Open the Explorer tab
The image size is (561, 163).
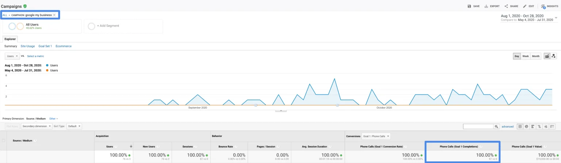tap(10, 39)
